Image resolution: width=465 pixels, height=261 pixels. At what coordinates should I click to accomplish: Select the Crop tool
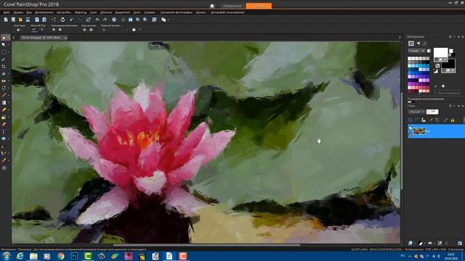pos(4,67)
